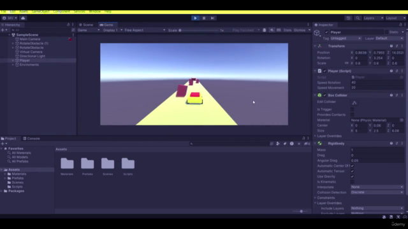Image resolution: width=408 pixels, height=229 pixels.
Task: Open the Layout dropdown
Action: click(x=395, y=18)
